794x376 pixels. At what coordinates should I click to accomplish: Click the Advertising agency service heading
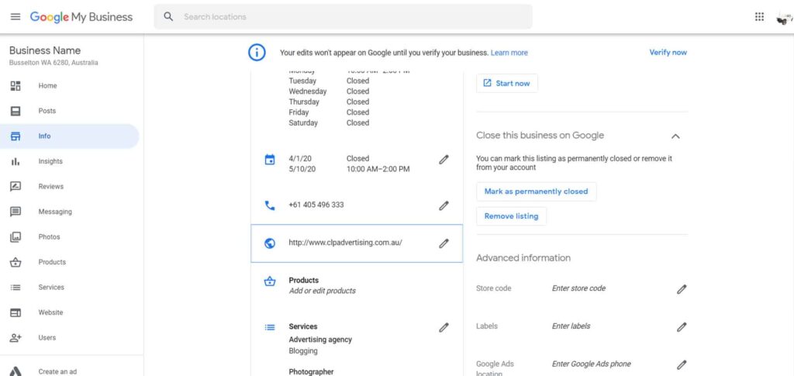320,340
